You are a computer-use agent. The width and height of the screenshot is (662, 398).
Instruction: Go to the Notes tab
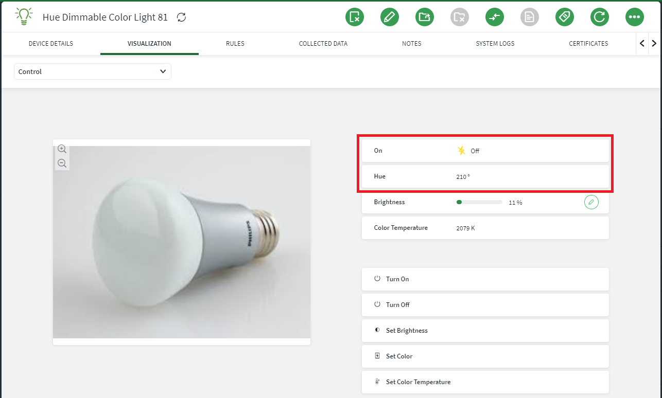click(x=412, y=44)
